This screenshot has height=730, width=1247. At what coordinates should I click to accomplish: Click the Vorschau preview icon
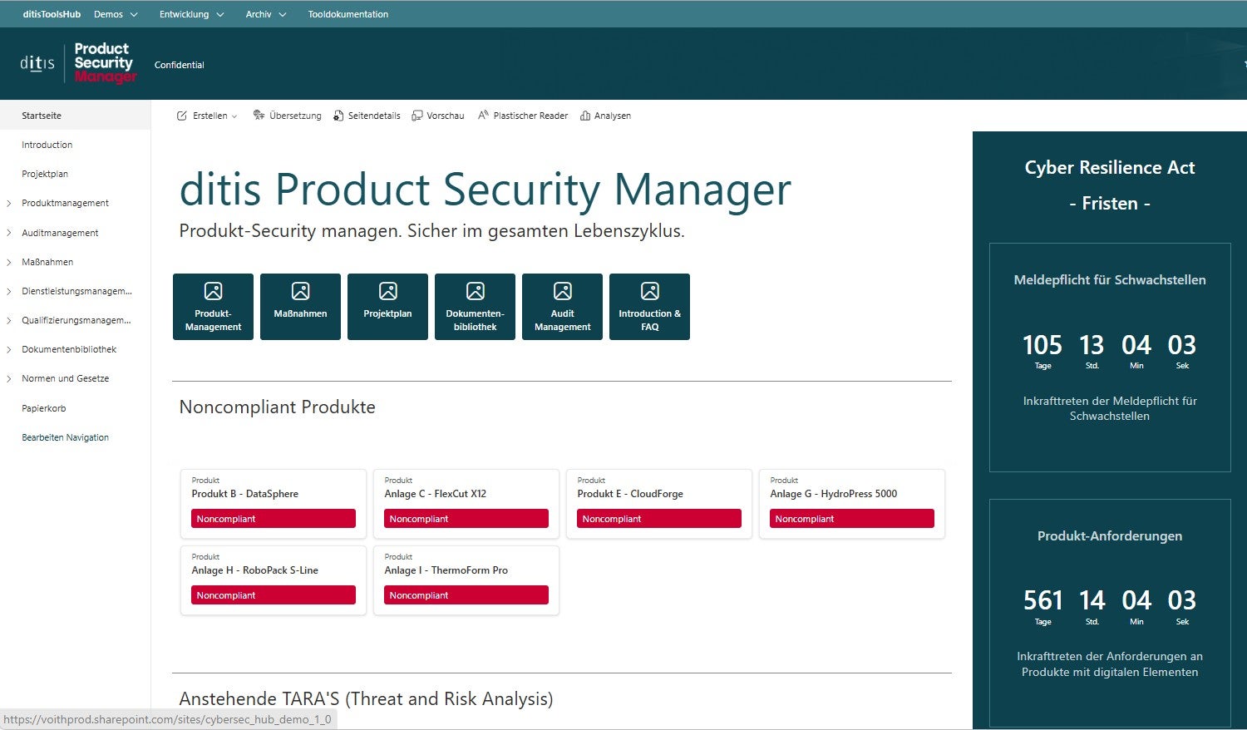point(417,116)
